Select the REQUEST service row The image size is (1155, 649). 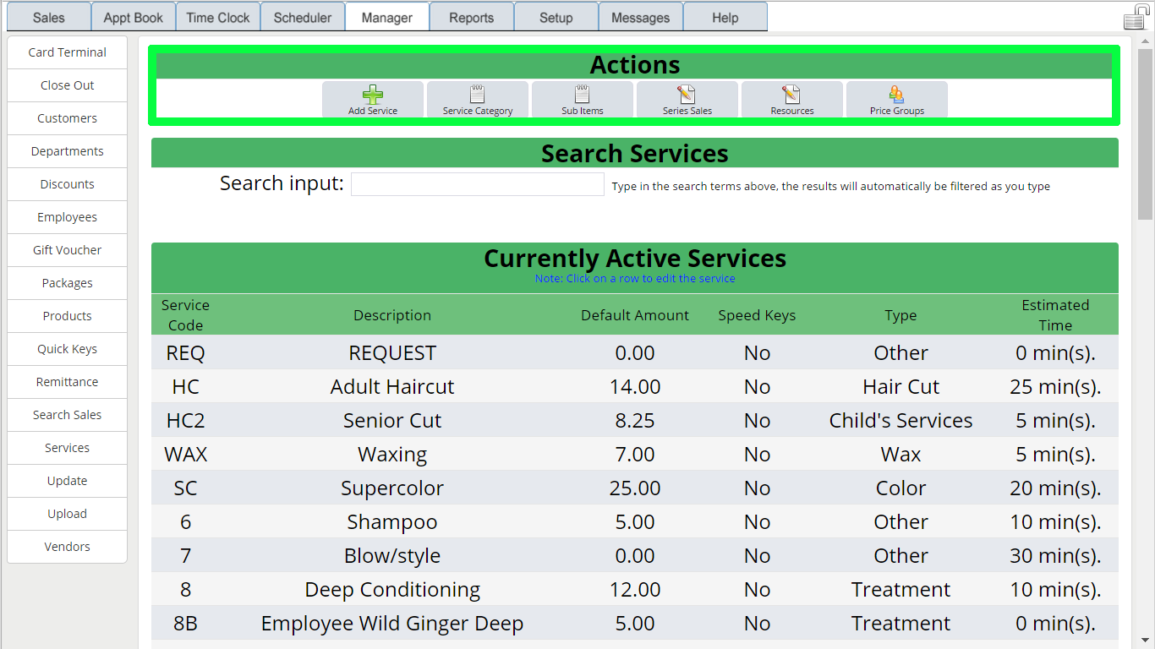click(635, 352)
